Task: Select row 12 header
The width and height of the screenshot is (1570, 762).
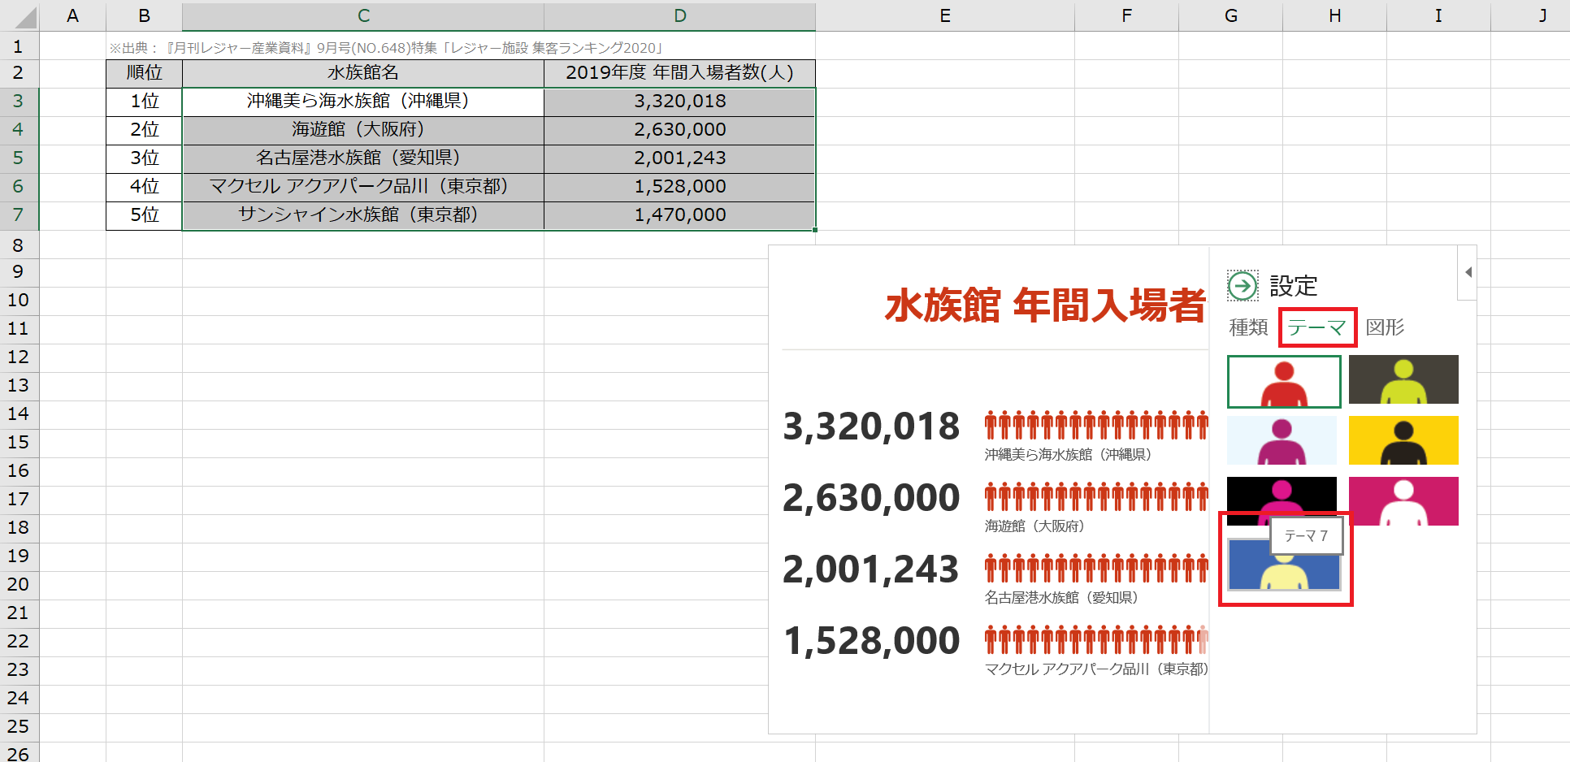Action: tap(19, 357)
